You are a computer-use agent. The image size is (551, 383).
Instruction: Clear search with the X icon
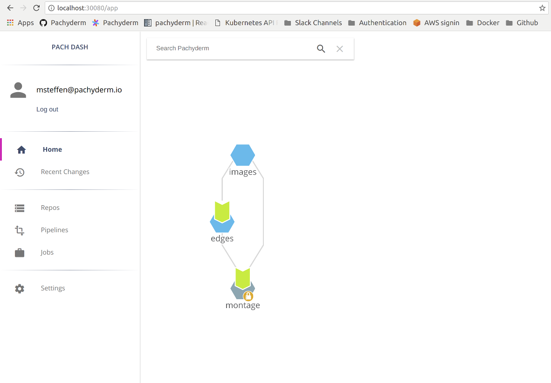340,49
